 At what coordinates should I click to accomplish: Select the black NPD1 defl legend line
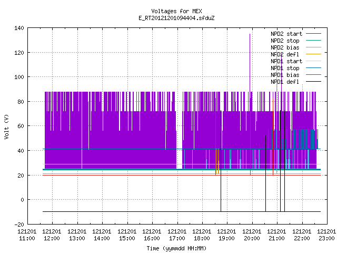[313, 82]
